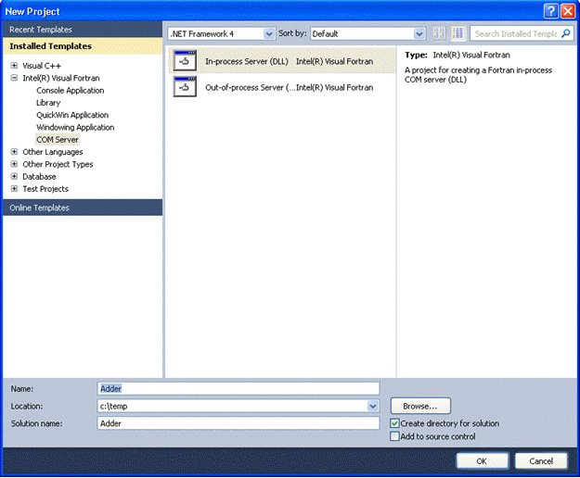
Task: Open the dialog Help question-mark button
Action: pos(550,11)
